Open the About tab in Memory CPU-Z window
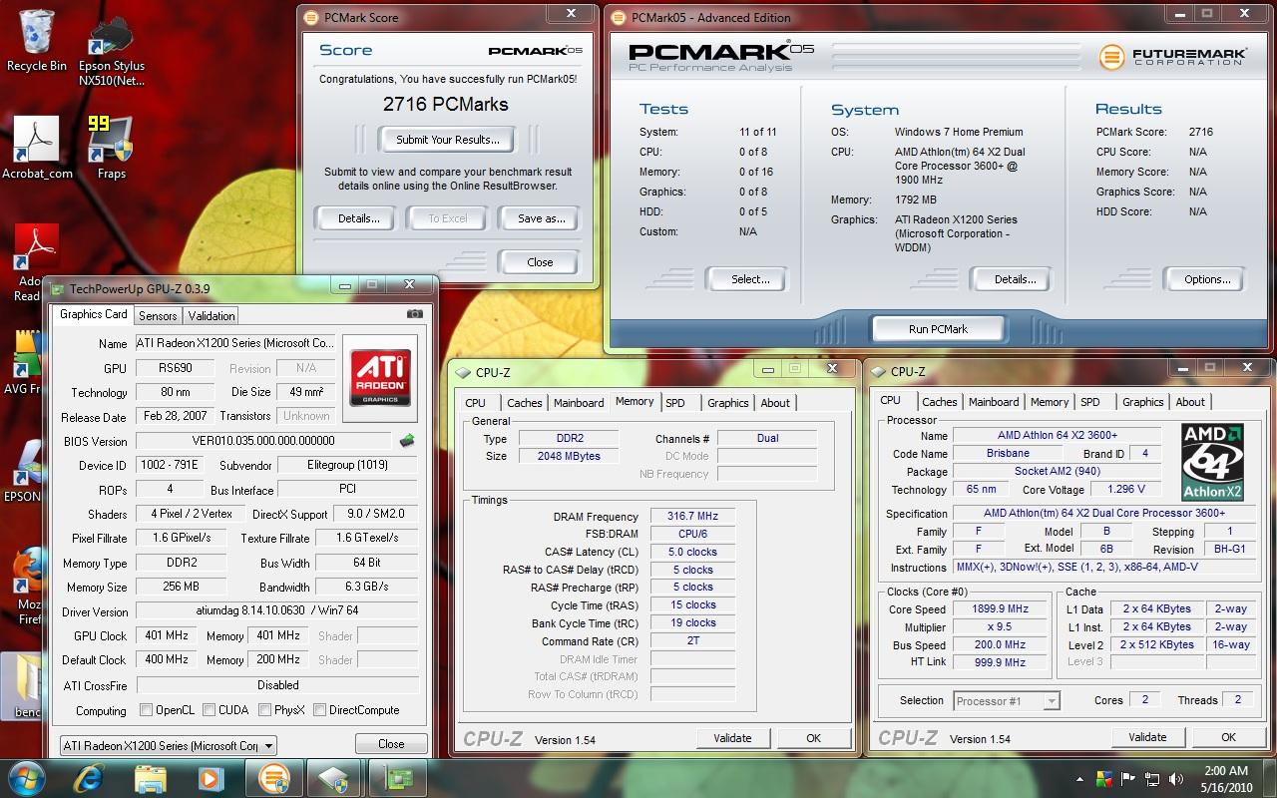 pos(775,403)
